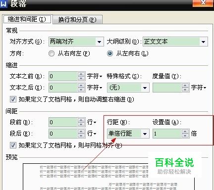Toggle 与网格对齐 checkbox
The width and height of the screenshot is (214, 190).
click(x=13, y=145)
